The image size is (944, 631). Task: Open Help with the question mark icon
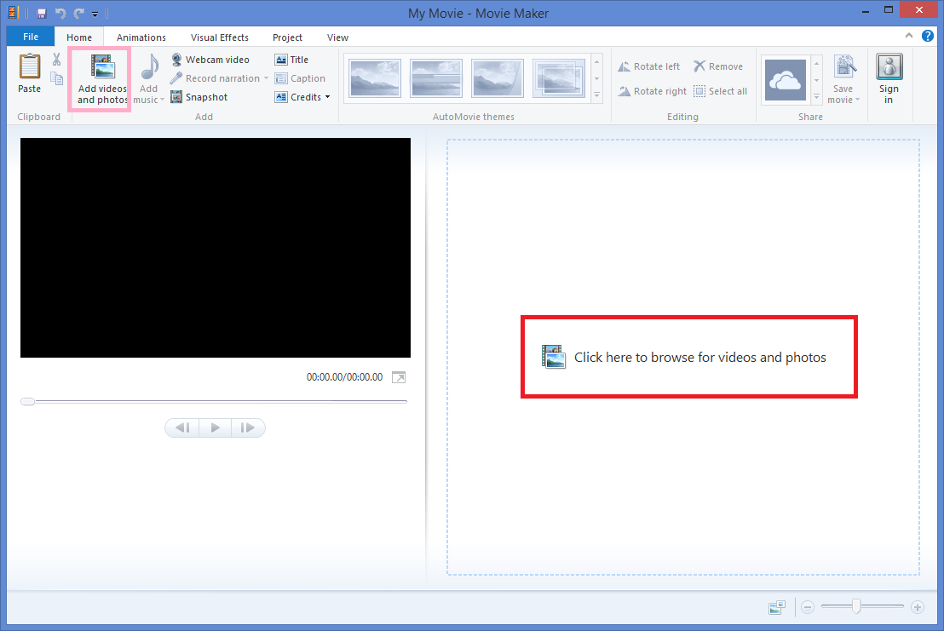pyautogui.click(x=927, y=36)
